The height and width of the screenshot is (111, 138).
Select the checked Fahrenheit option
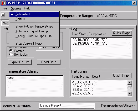34,14
